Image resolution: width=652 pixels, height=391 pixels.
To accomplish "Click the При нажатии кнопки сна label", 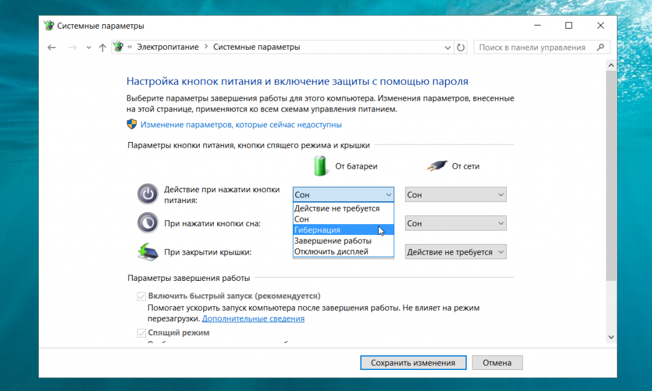I will 213,224.
